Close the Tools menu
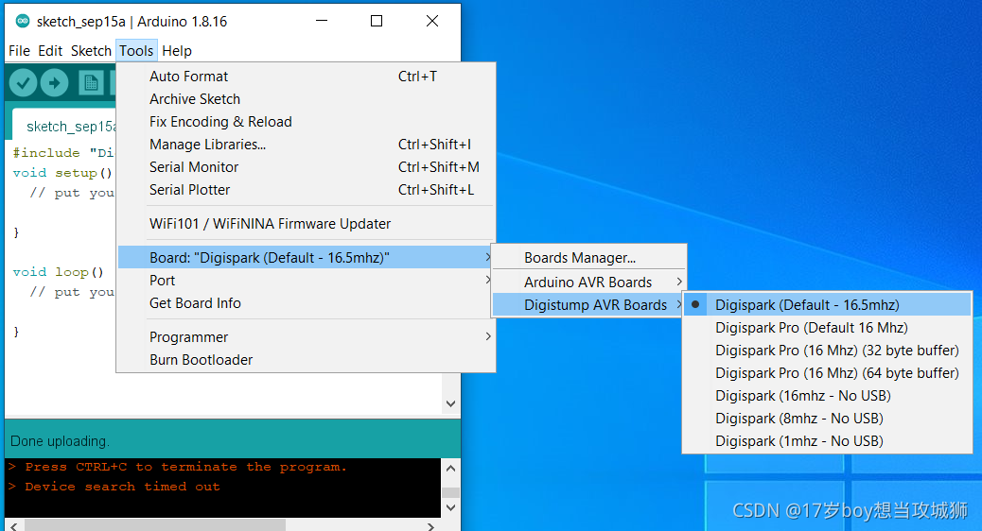Image resolution: width=982 pixels, height=531 pixels. (136, 51)
